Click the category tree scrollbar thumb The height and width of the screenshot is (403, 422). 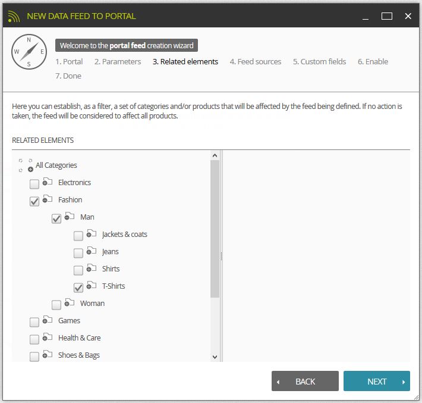[215, 229]
